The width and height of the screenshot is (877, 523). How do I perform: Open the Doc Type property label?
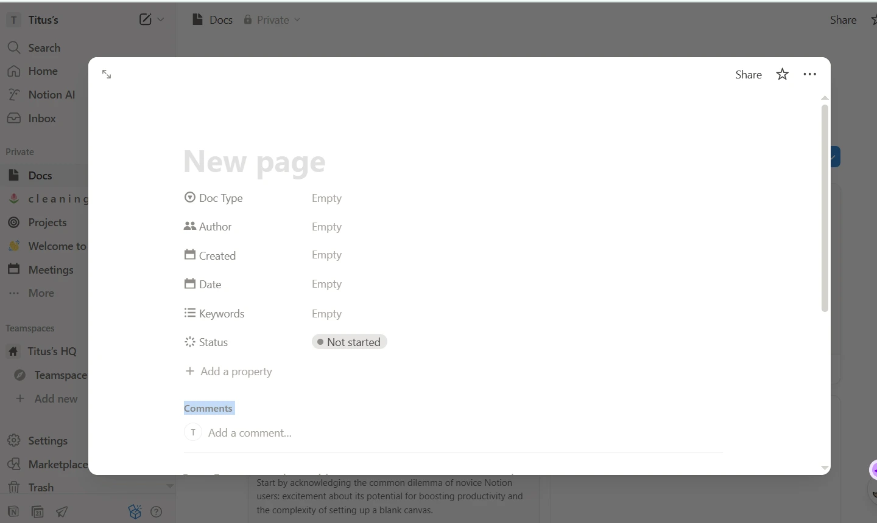coord(220,198)
